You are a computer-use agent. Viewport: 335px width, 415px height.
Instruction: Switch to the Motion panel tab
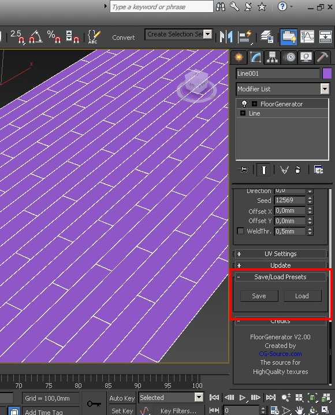(x=290, y=57)
